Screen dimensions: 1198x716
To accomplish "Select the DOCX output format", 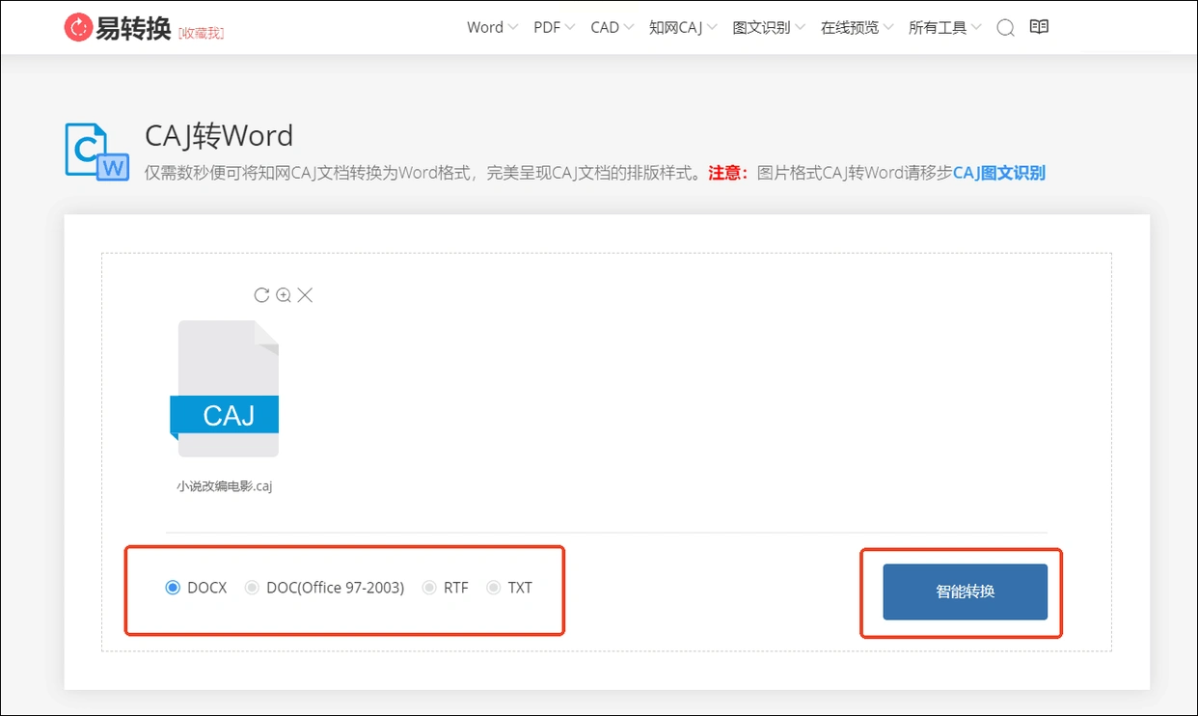I will tap(197, 588).
